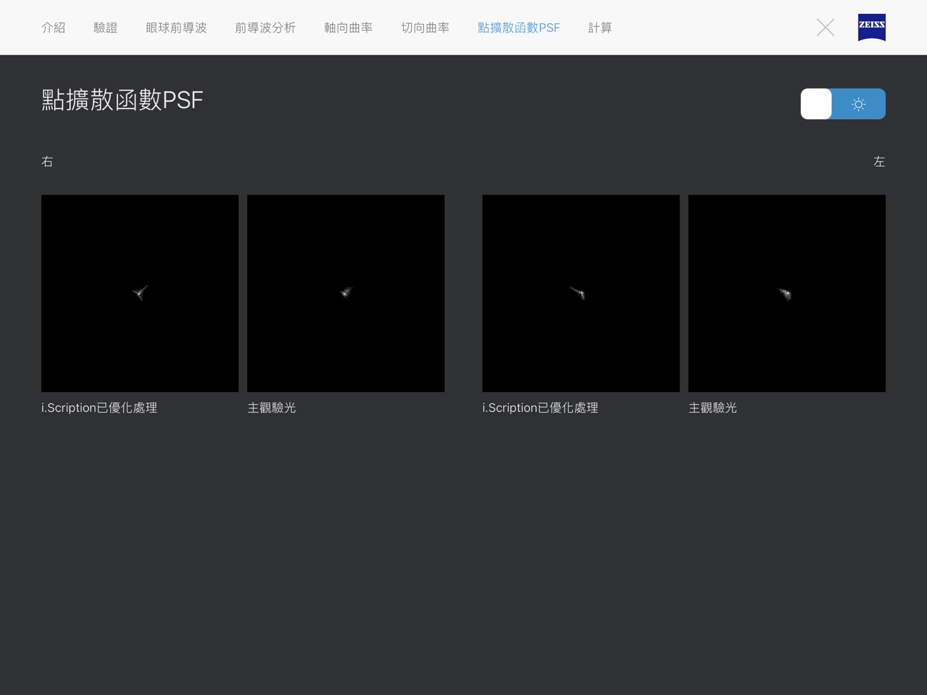
Task: Click left eye 主觀驗光 caption
Action: coord(713,408)
